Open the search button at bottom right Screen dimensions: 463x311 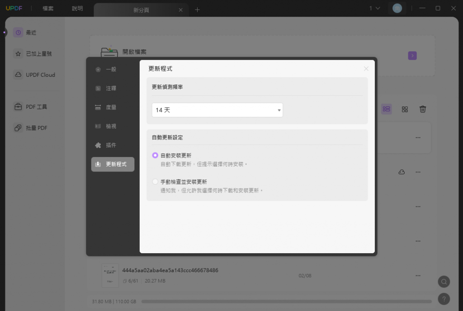(444, 282)
